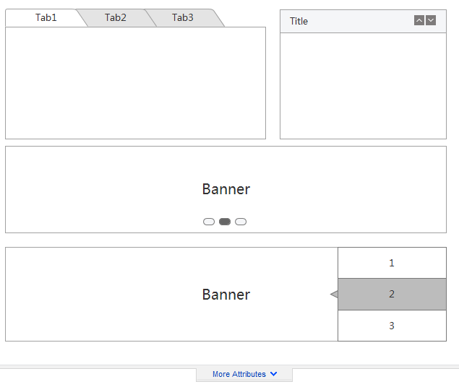Switch to the Tab1 tab

46,18
